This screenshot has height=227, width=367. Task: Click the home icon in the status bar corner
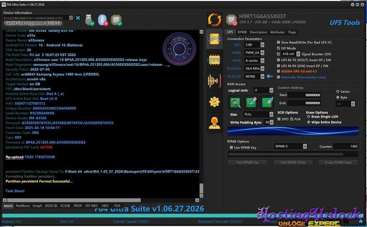click(361, 222)
